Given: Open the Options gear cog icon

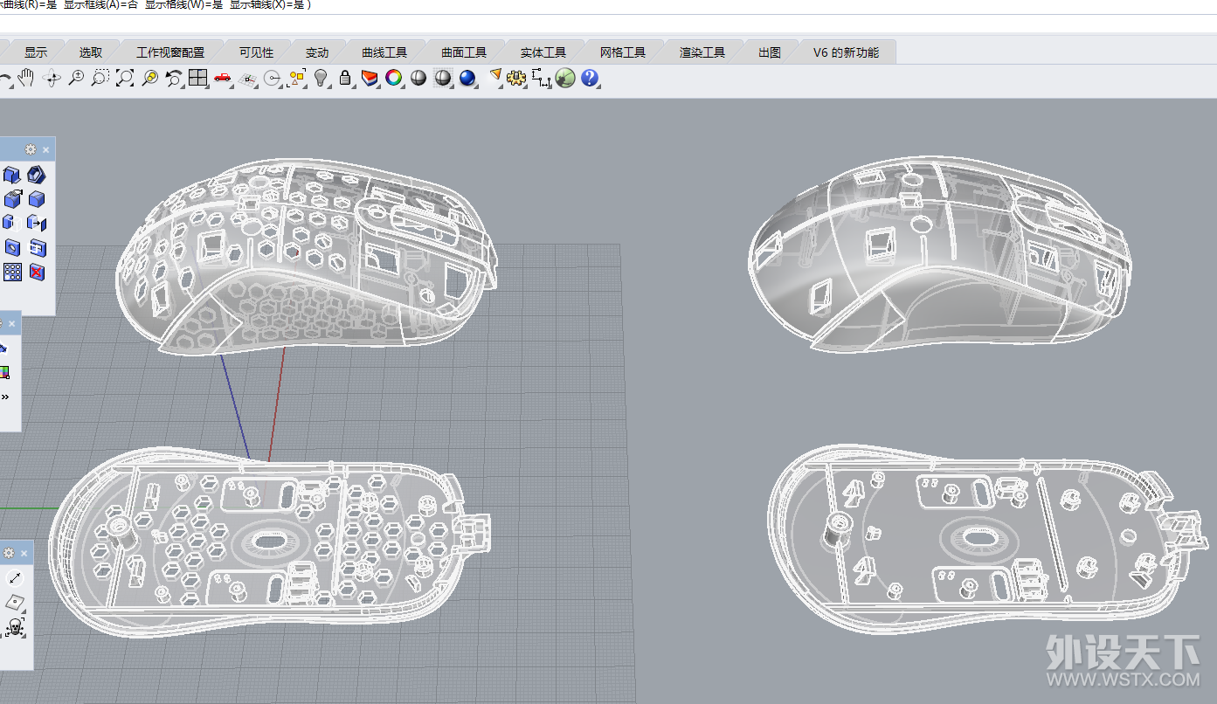Looking at the screenshot, I should [x=516, y=79].
